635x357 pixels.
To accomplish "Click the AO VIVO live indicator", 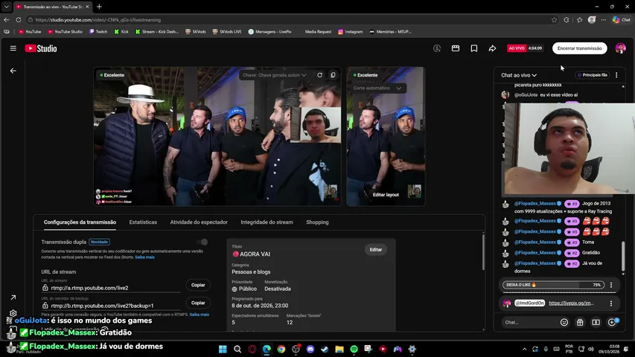I will coord(517,48).
